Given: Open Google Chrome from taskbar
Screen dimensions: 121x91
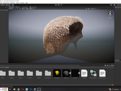Looking at the screenshot, I should coord(18,89).
